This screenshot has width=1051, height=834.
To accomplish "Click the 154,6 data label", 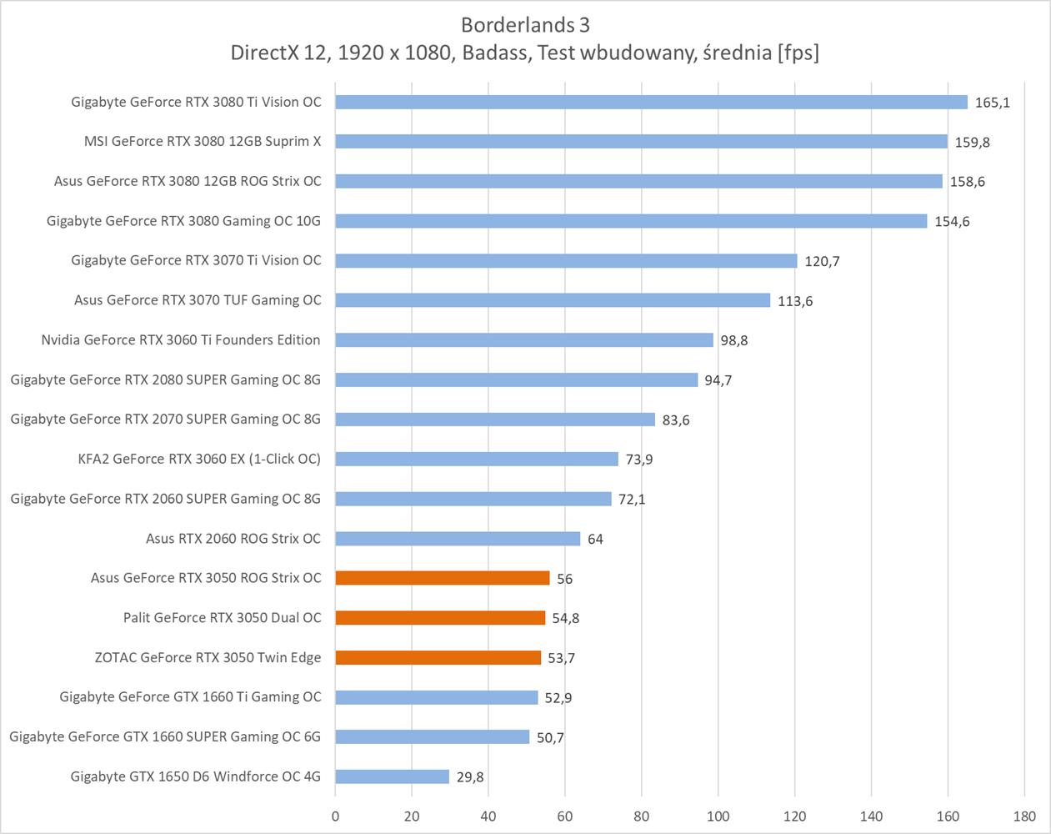I will [x=952, y=222].
